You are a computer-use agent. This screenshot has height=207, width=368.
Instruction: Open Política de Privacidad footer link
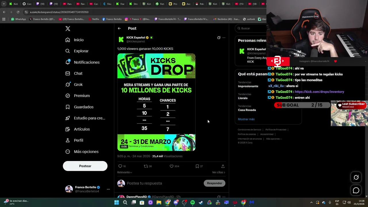point(276,130)
